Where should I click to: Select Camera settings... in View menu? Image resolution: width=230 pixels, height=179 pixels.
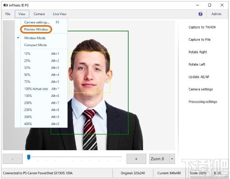[x=41, y=22]
